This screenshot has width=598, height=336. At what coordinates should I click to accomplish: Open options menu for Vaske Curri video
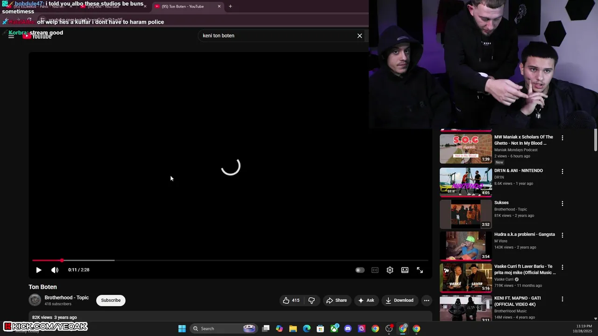[562, 267]
